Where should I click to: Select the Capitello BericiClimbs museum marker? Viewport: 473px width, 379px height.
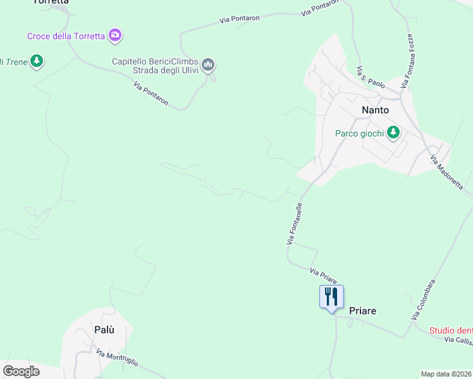pos(208,65)
